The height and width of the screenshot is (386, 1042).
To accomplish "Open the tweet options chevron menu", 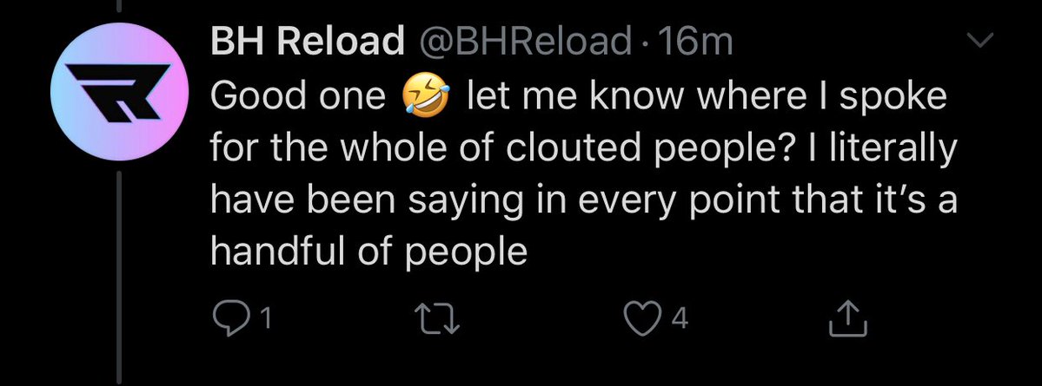I will [x=981, y=41].
